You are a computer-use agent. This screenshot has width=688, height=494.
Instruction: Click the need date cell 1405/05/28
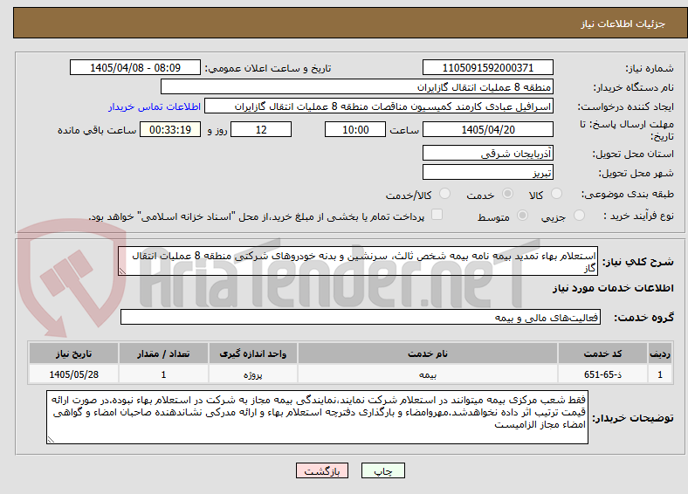73,374
